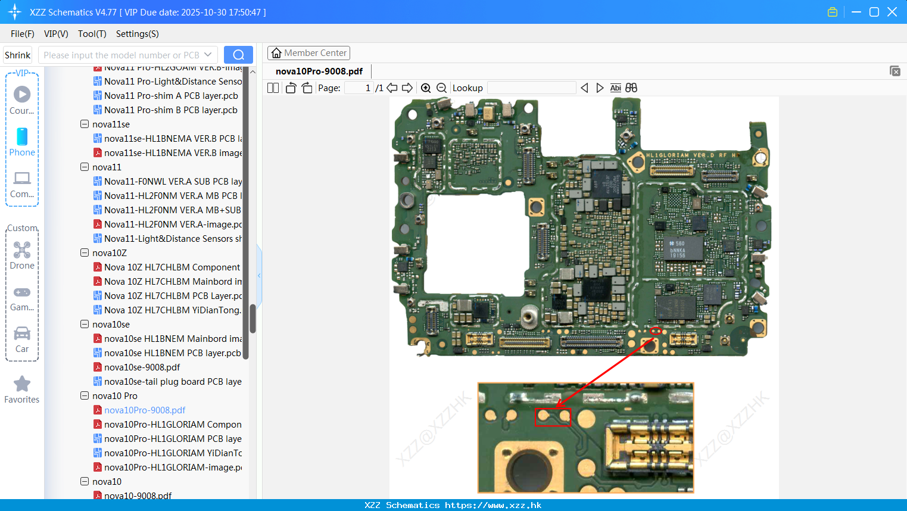
Task: Click the page number field
Action: tap(359, 88)
